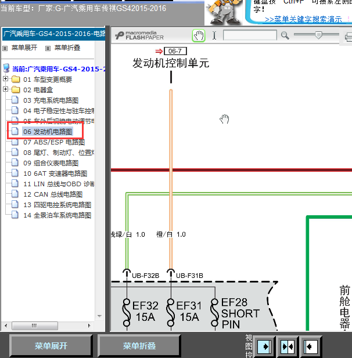Click document icon of 12 CAN 总线电路图

[15, 194]
